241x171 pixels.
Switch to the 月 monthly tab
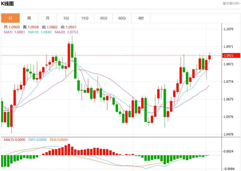point(48,18)
